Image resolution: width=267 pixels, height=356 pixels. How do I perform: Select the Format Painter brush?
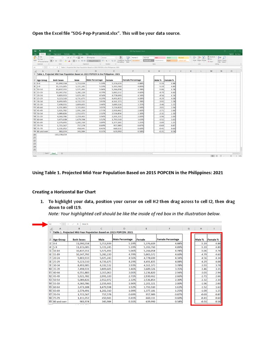pos(43,62)
